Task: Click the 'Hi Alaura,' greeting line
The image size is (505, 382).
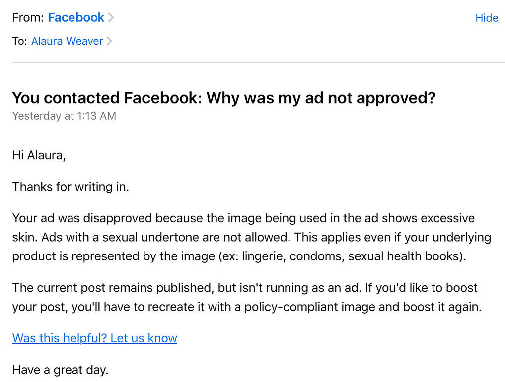Action: (x=39, y=155)
